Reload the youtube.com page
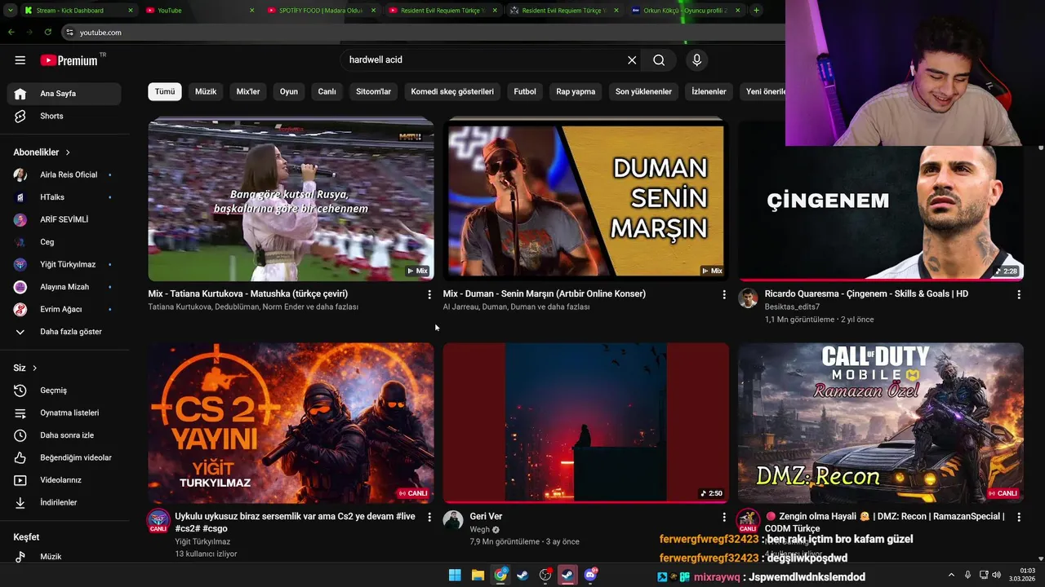The height and width of the screenshot is (587, 1045). click(x=48, y=32)
